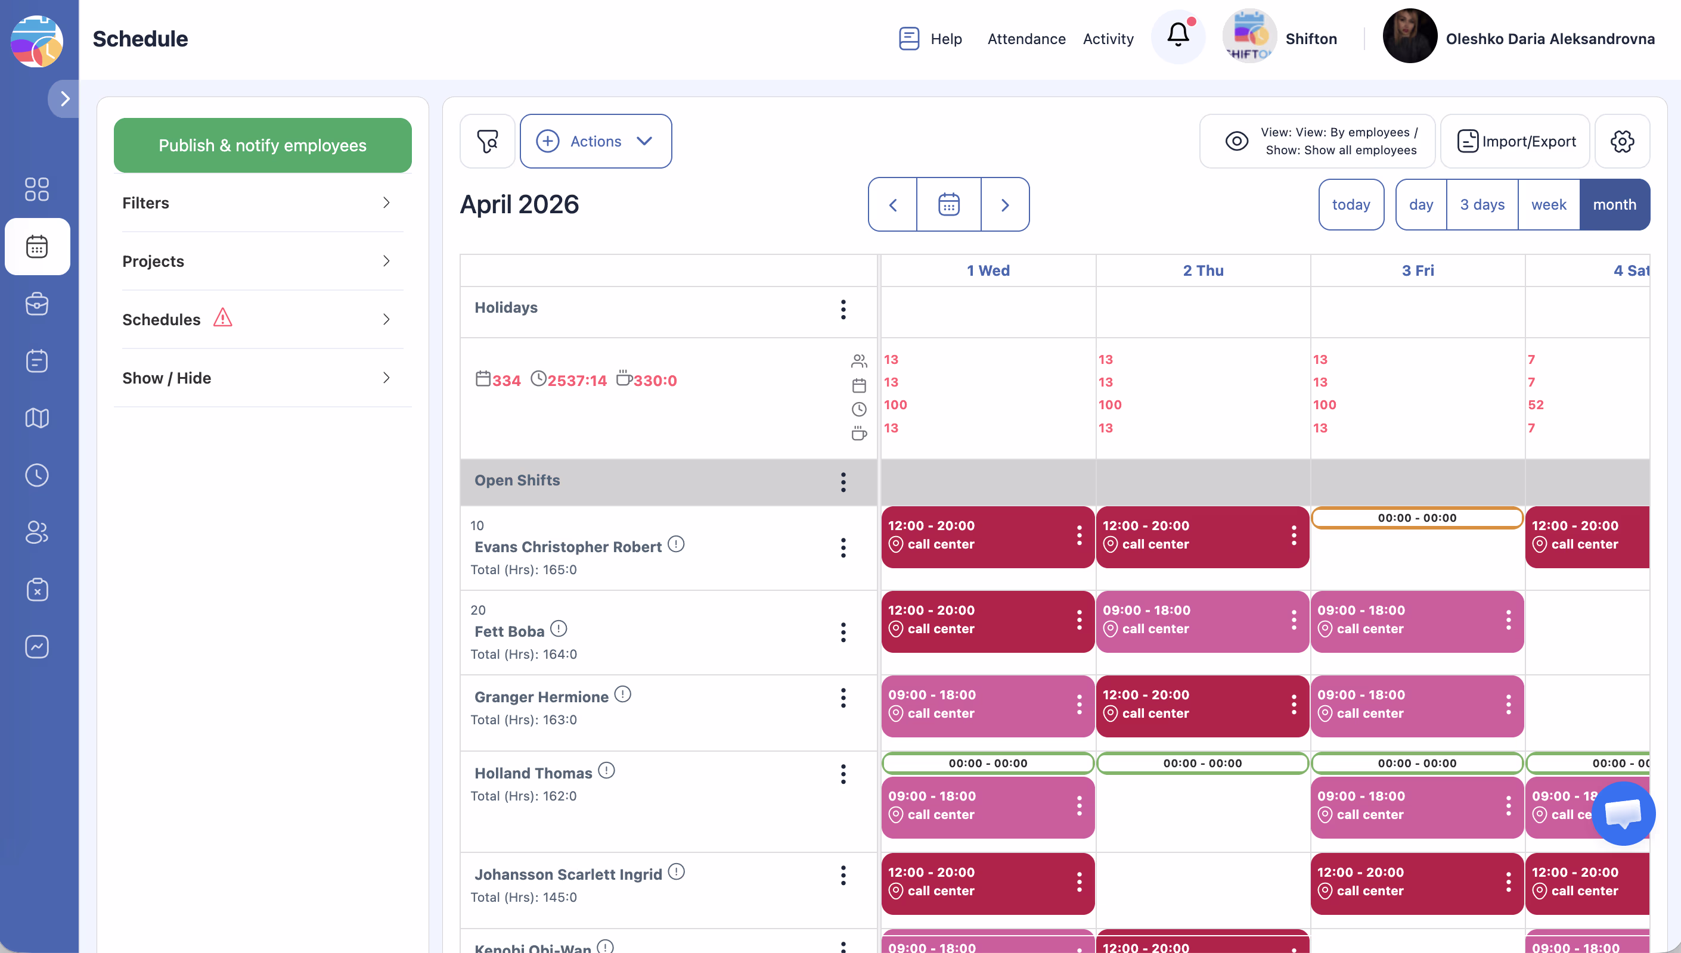Open info icon next to Fett Boba
The height and width of the screenshot is (953, 1681).
pyautogui.click(x=559, y=629)
